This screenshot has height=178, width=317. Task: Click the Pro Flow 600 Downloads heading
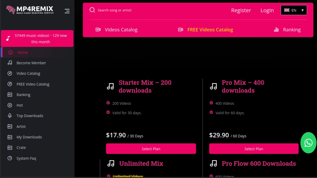pyautogui.click(x=259, y=163)
